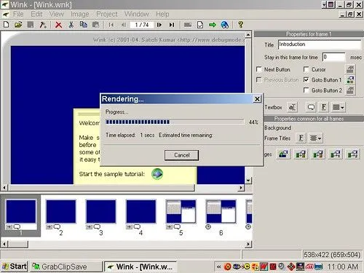Click the Copy toolbar icon
The image size is (364, 273).
pyautogui.click(x=84, y=25)
